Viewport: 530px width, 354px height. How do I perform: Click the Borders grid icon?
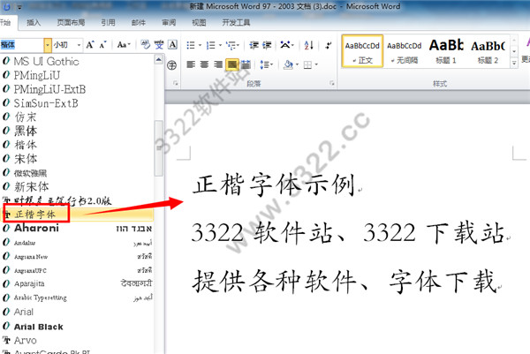(x=307, y=64)
